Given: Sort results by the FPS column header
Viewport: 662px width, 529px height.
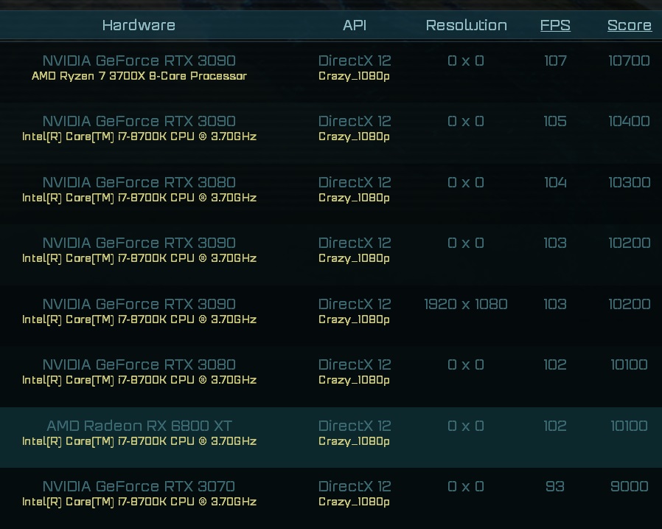Looking at the screenshot, I should pyautogui.click(x=555, y=25).
